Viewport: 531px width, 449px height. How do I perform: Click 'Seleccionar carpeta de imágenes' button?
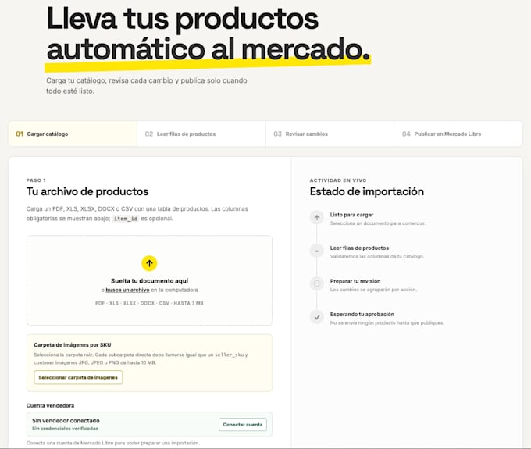click(x=78, y=377)
